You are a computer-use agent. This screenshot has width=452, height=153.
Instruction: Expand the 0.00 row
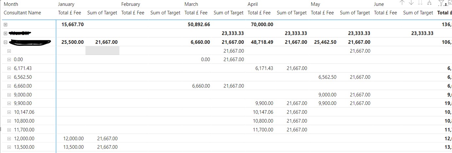click(x=9, y=59)
